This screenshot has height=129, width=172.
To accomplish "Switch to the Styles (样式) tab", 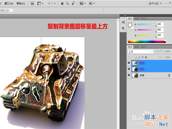I will (143, 19).
